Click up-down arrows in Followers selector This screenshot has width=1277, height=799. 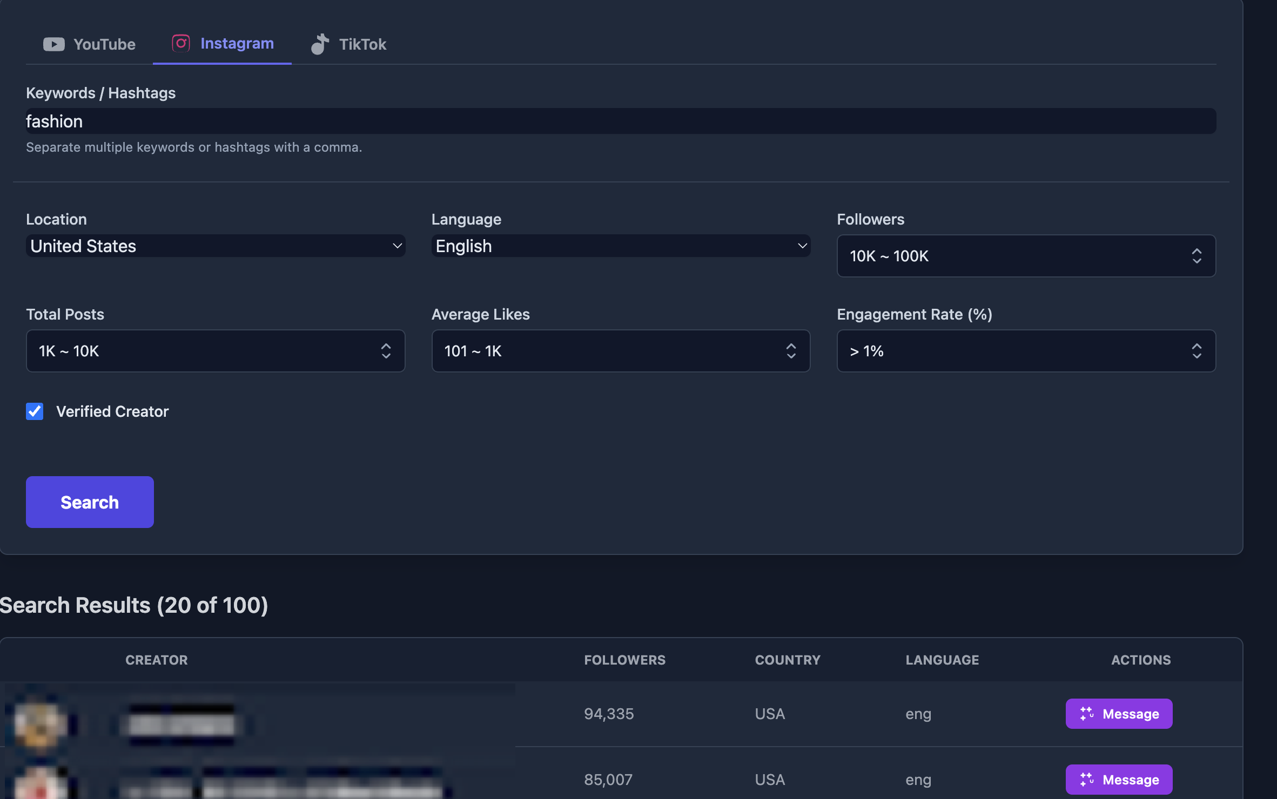(1197, 256)
